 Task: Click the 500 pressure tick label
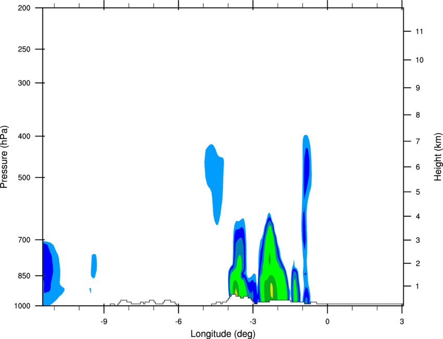[x=24, y=177]
